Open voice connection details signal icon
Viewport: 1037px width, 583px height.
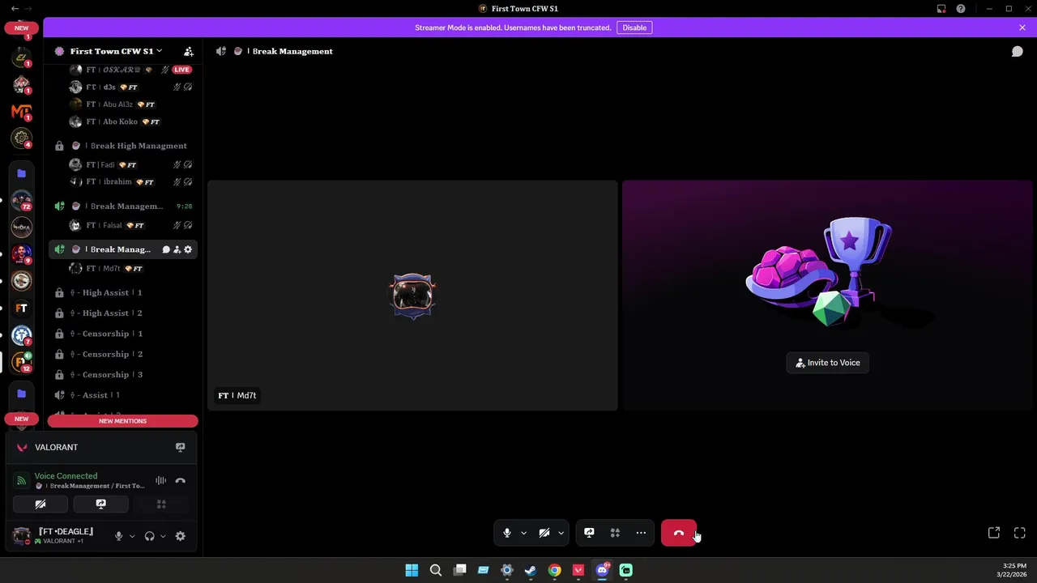(22, 480)
